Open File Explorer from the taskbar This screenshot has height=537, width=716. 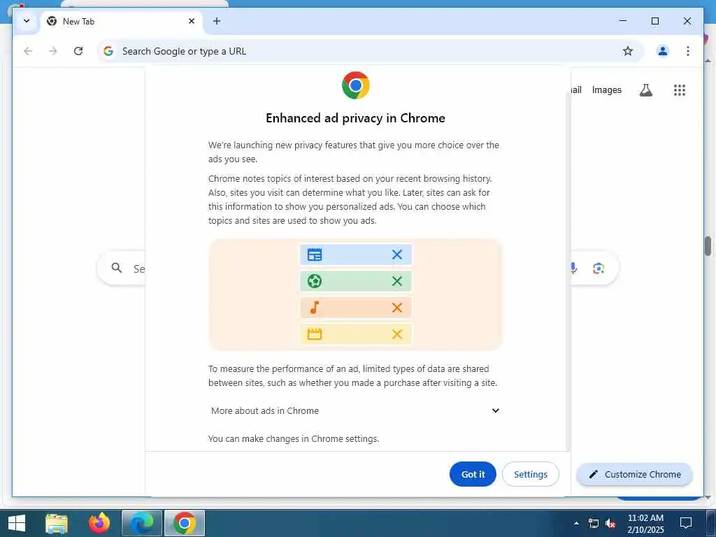[x=57, y=523]
